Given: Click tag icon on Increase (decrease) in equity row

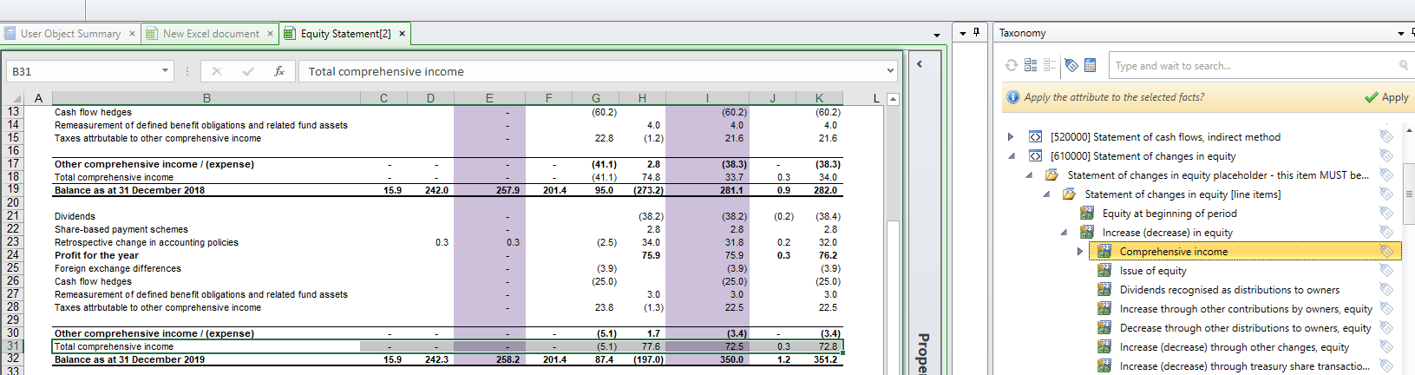Looking at the screenshot, I should click(1386, 232).
